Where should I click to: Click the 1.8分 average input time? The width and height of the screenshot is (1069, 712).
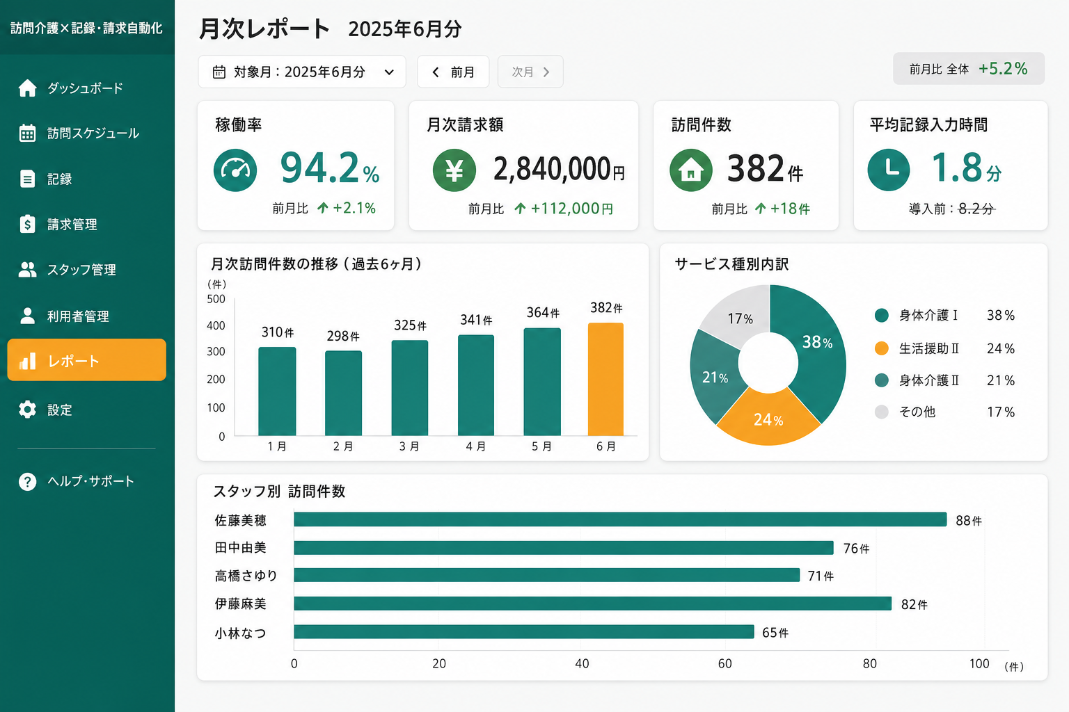[x=966, y=168]
